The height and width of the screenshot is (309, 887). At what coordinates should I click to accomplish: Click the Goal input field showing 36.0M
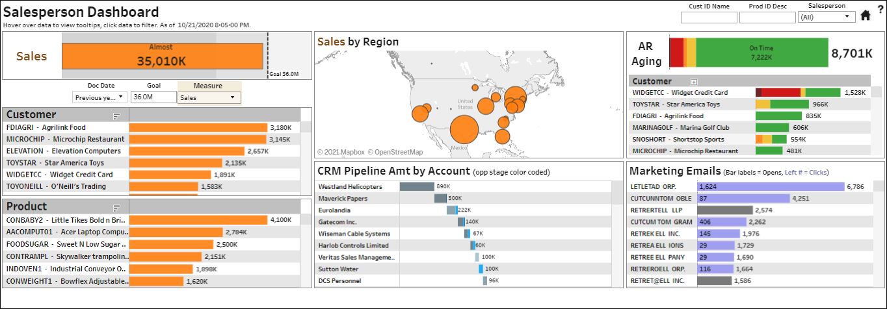pyautogui.click(x=153, y=97)
